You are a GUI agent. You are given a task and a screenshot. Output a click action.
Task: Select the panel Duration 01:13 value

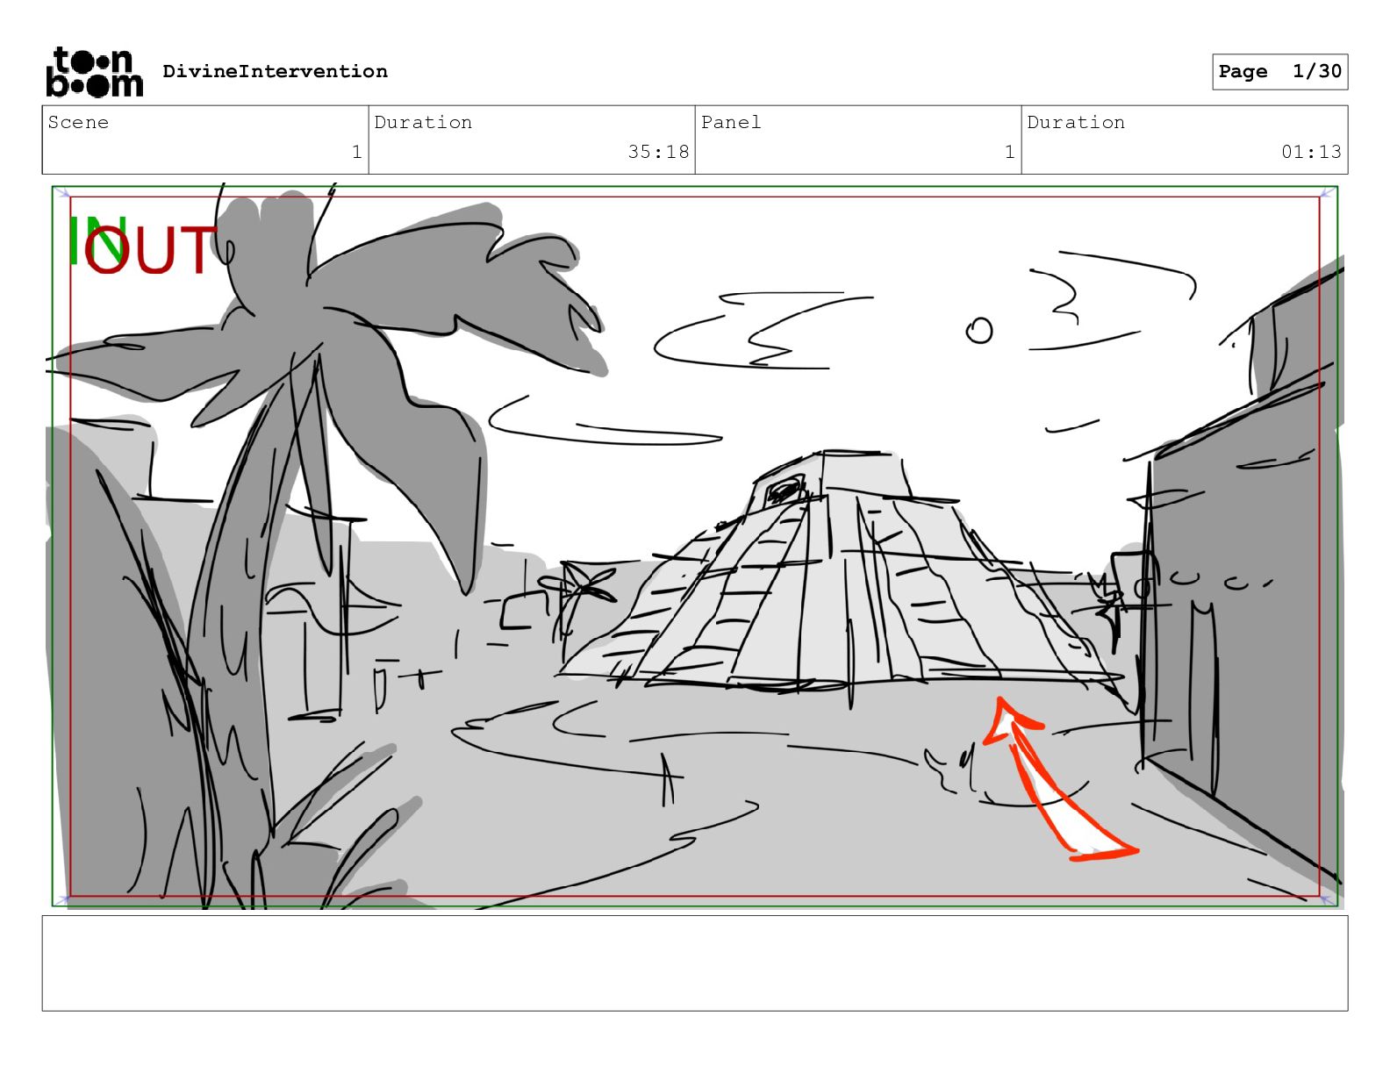[1311, 152]
